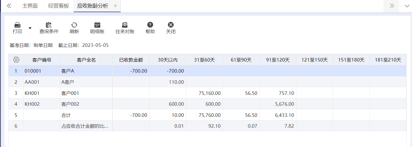Refresh the report with 刷新 icon

pos(74,25)
